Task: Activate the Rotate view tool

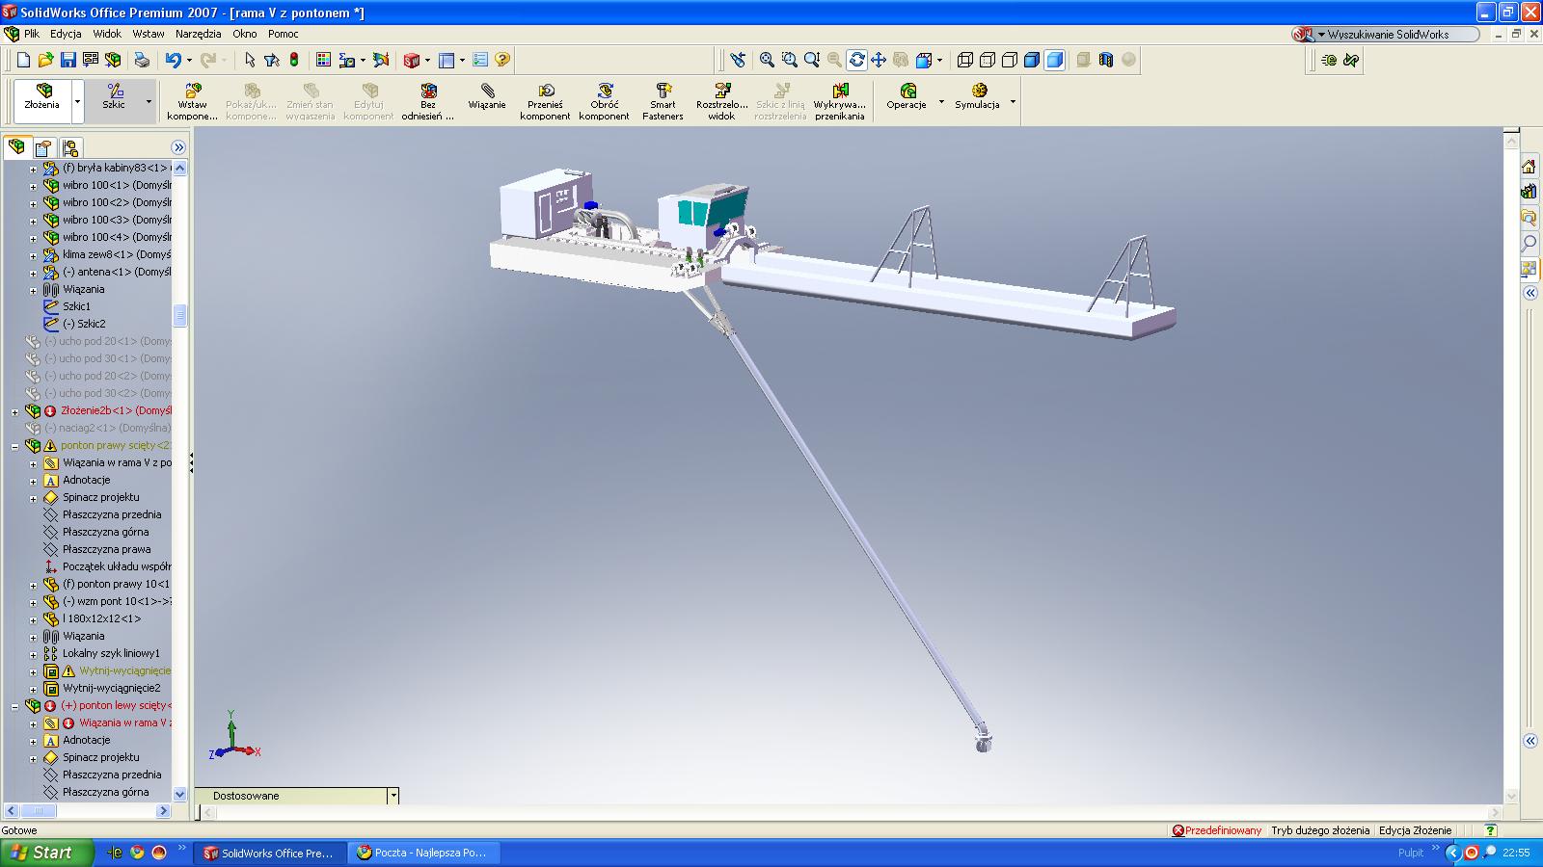Action: click(856, 60)
